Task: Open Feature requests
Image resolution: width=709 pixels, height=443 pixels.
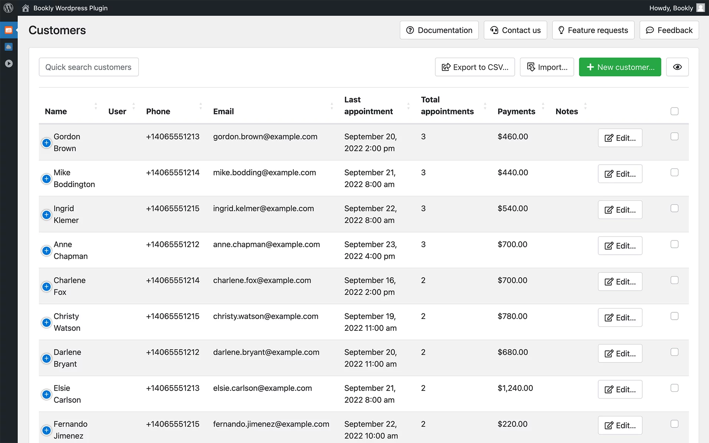Action: pyautogui.click(x=593, y=30)
